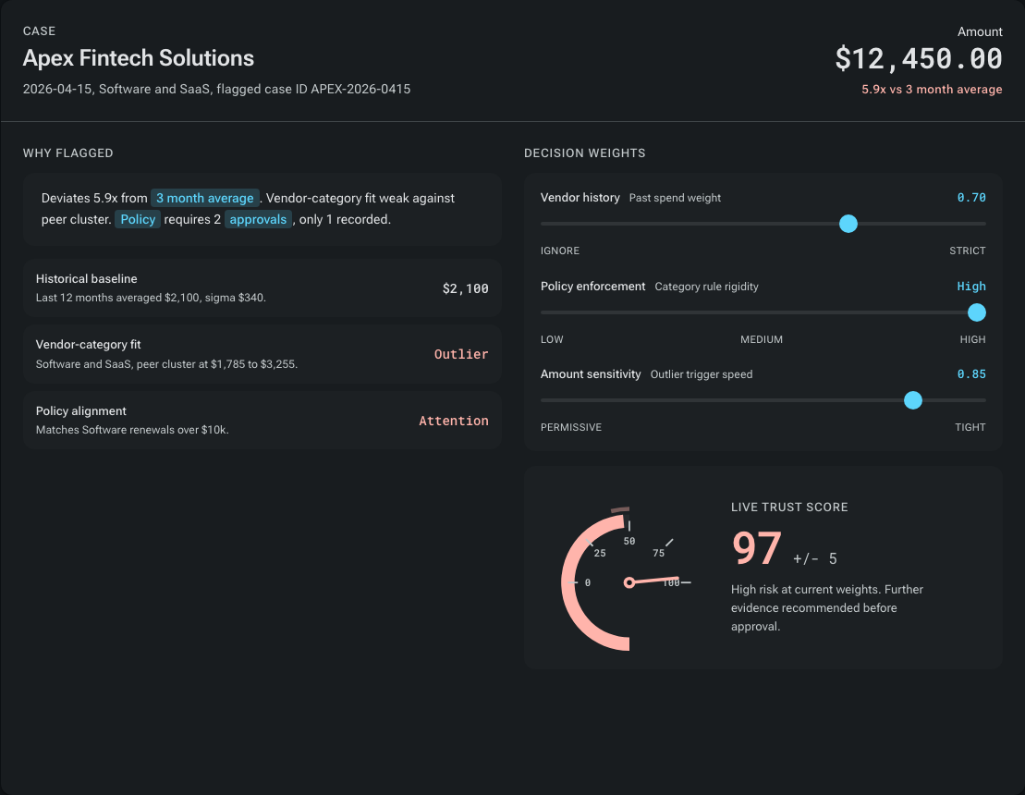Click the 'TIGHT' slider label

click(x=970, y=427)
